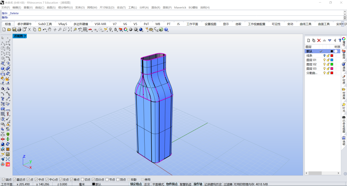Hide the 线条 layer via its bulb icon
Viewport: 347px width, 186px height.
[325, 56]
